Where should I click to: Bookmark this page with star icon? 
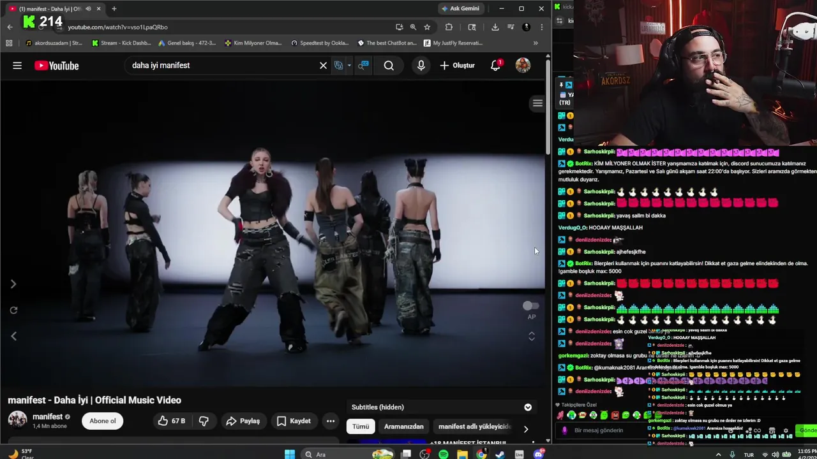click(x=427, y=27)
